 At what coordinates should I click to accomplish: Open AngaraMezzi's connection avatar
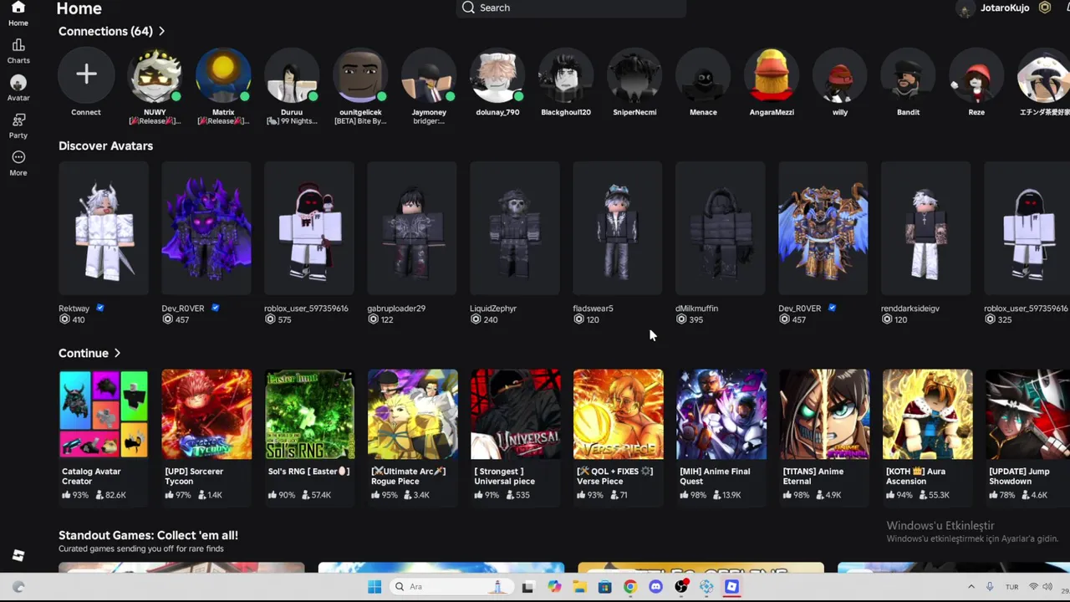pos(772,74)
